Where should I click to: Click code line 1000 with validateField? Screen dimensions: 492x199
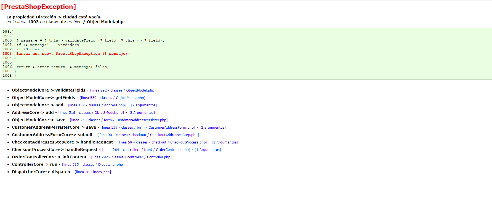pyautogui.click(x=84, y=40)
